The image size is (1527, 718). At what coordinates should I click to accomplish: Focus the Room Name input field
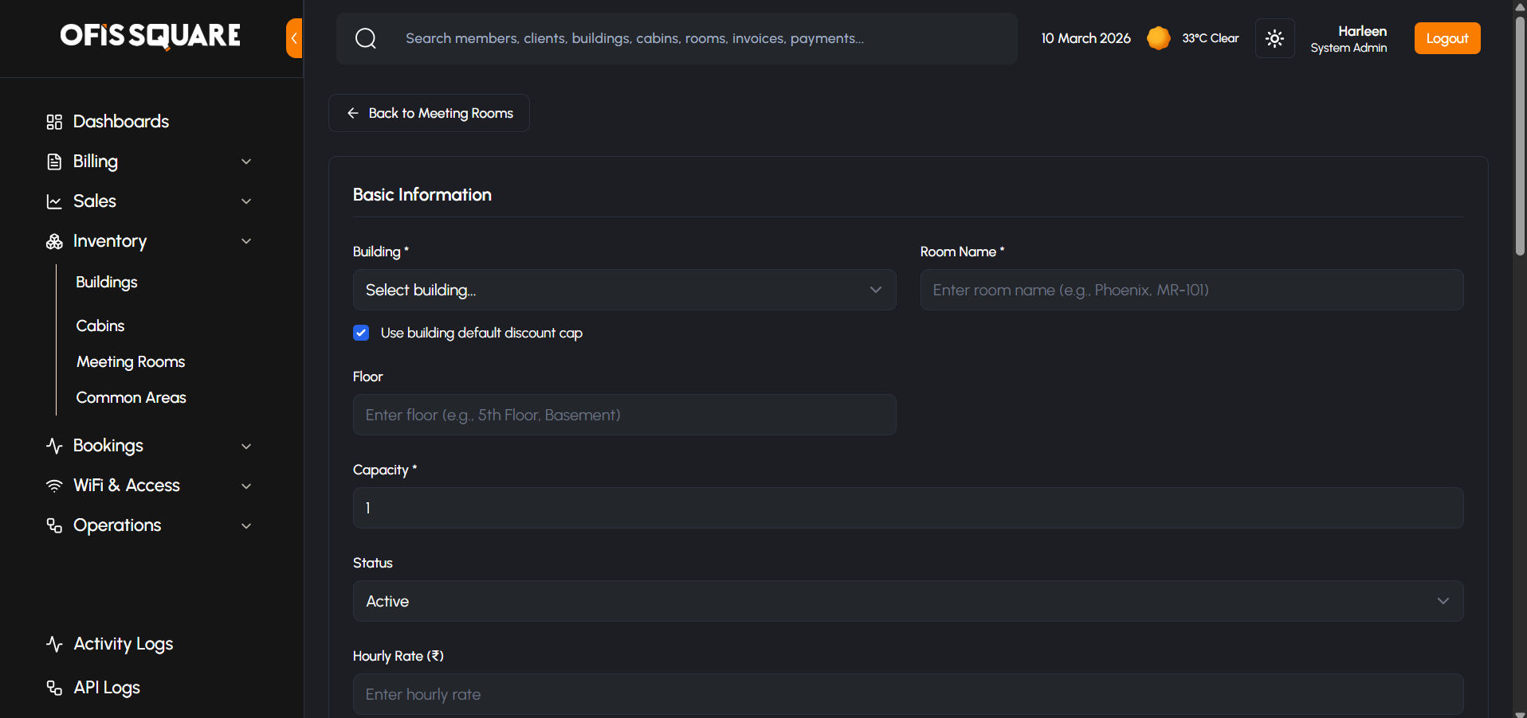coord(1191,290)
